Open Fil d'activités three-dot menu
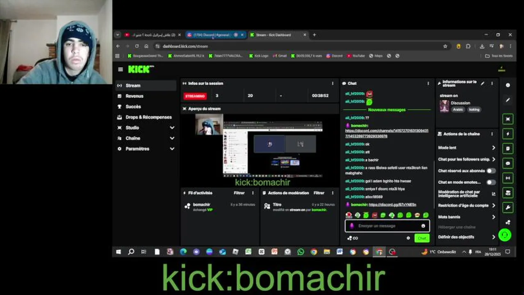The image size is (524, 295). tap(253, 193)
